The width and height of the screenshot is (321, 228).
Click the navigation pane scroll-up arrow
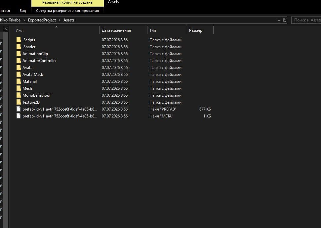click(6, 29)
